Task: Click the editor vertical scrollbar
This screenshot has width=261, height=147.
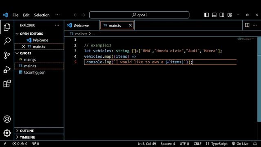Action: pyautogui.click(x=259, y=79)
